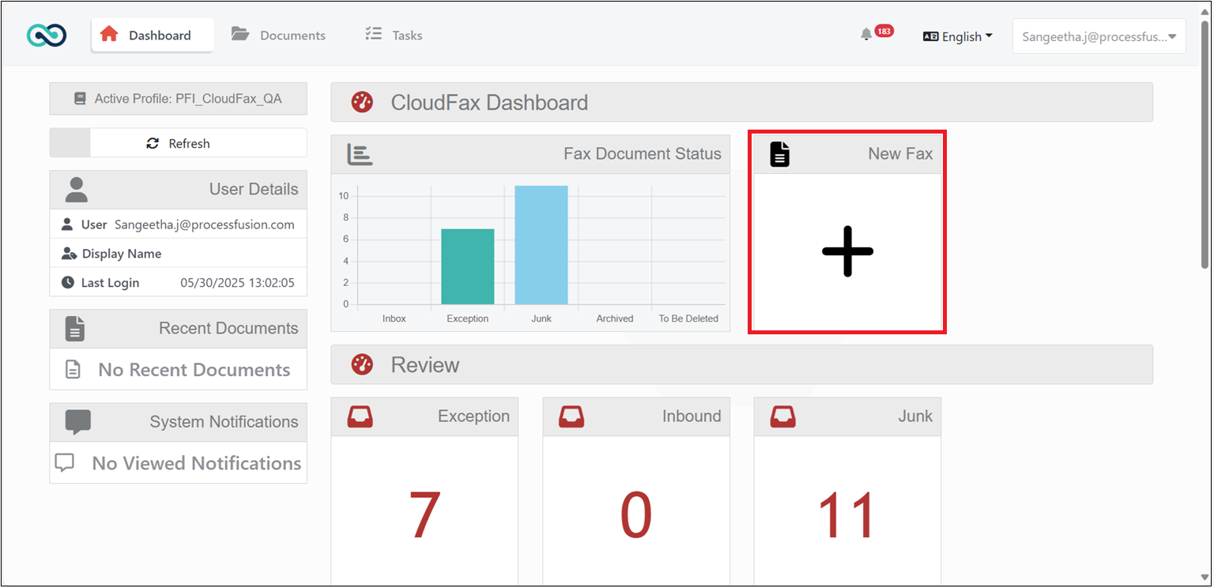Screen dimensions: 1214x588
Task: Click the To Be Deleted axis label
Action: point(688,318)
